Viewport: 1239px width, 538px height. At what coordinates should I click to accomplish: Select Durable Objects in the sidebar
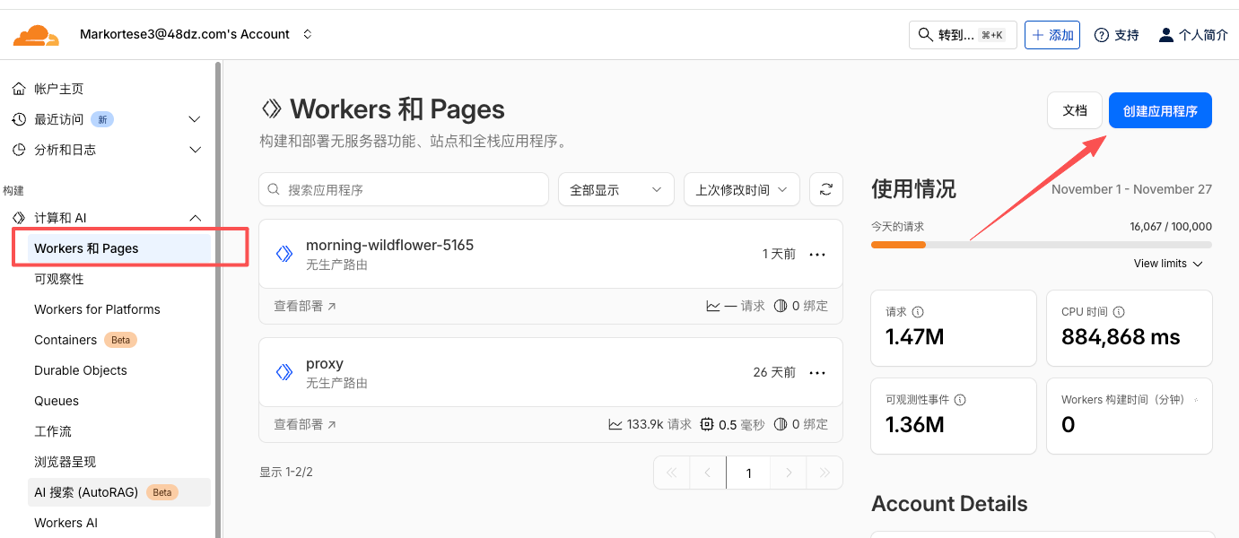pyautogui.click(x=81, y=370)
